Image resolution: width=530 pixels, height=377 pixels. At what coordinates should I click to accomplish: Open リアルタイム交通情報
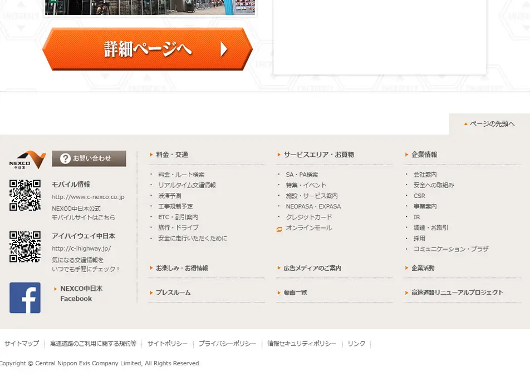(187, 185)
